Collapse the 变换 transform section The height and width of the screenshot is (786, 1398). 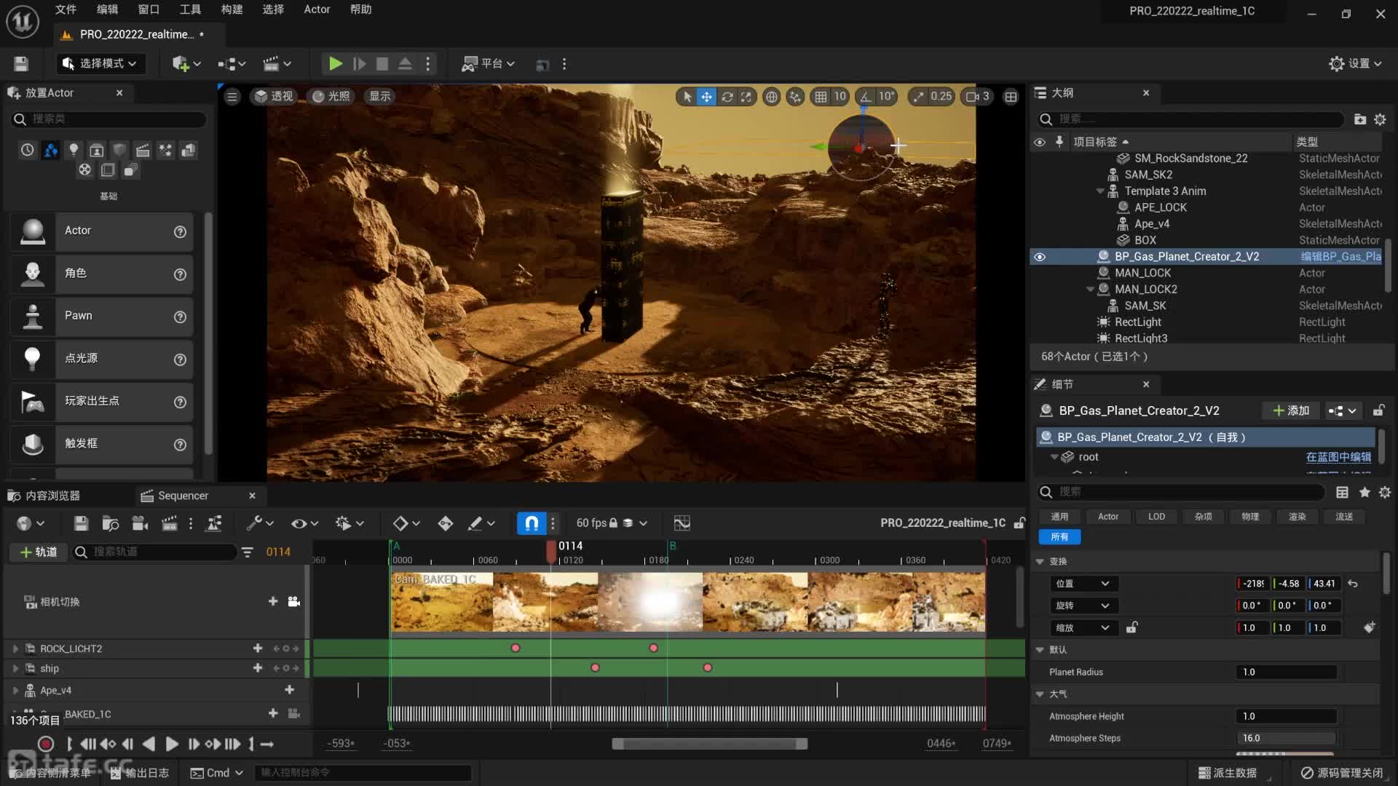[1040, 562]
